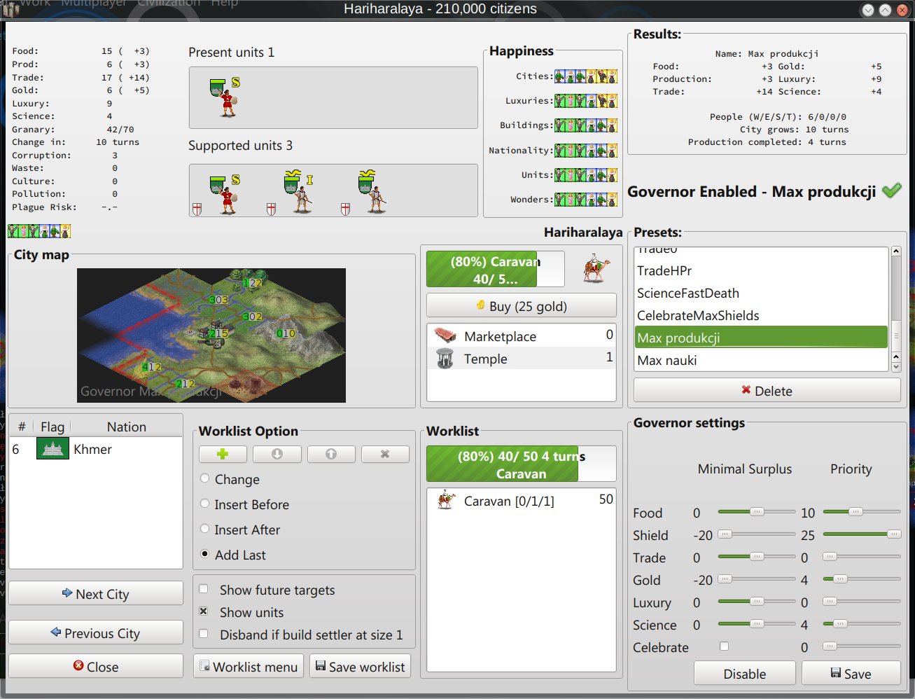This screenshot has height=699, width=915.
Task: Select the supported unit marked I
Action: [x=299, y=192]
